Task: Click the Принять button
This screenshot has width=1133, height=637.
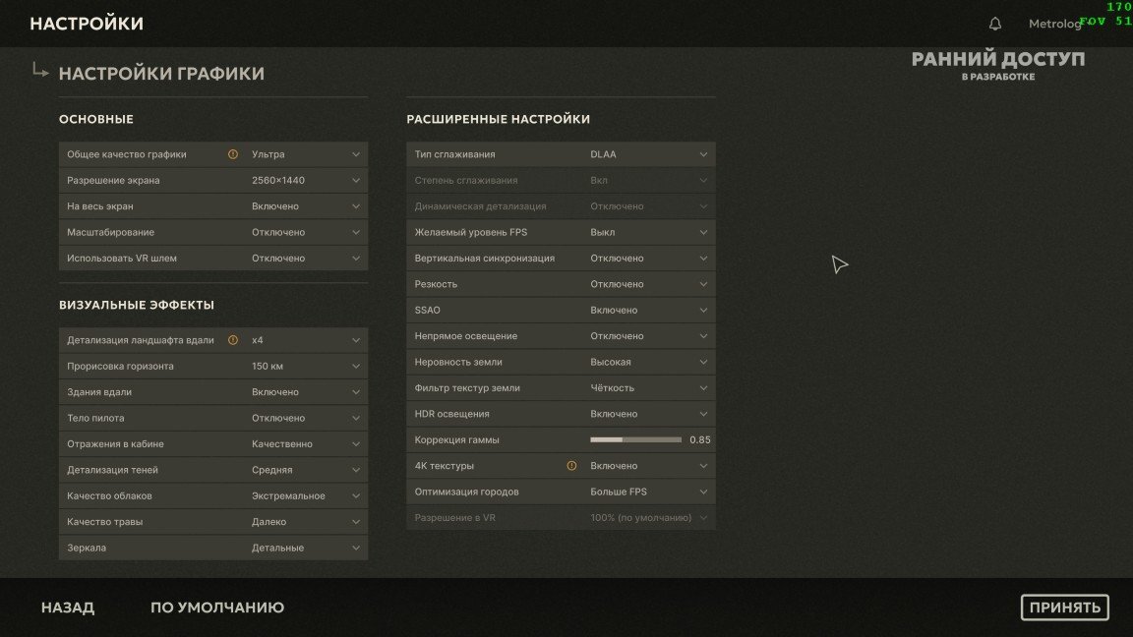Action: (1064, 608)
